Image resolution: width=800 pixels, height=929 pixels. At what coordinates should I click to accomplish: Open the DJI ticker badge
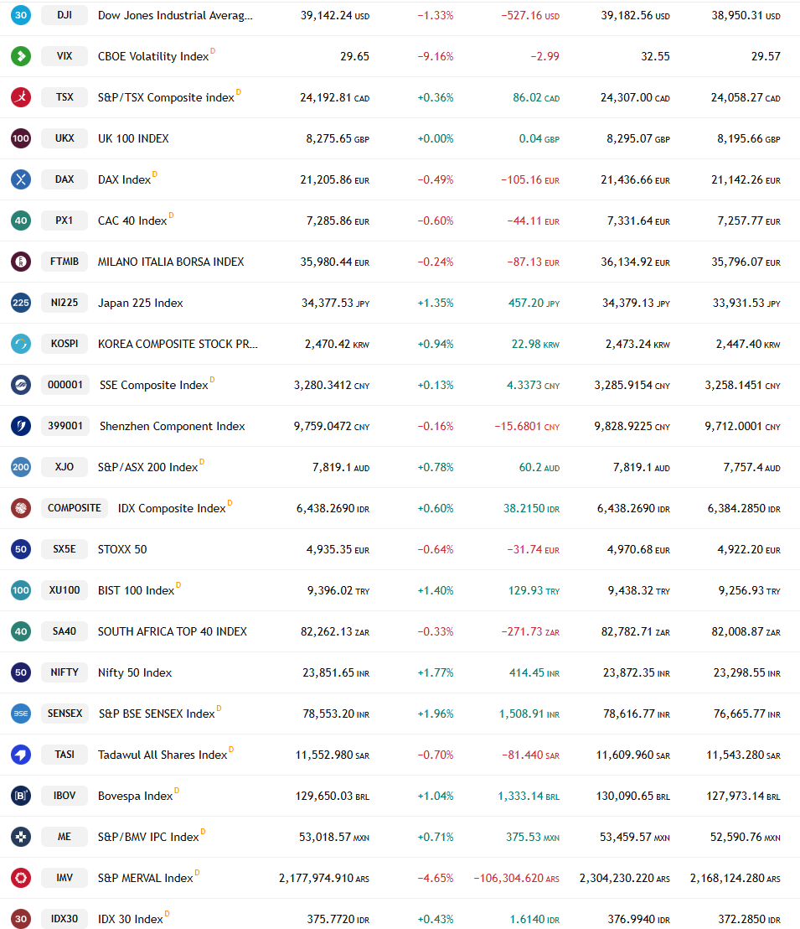[x=65, y=15]
